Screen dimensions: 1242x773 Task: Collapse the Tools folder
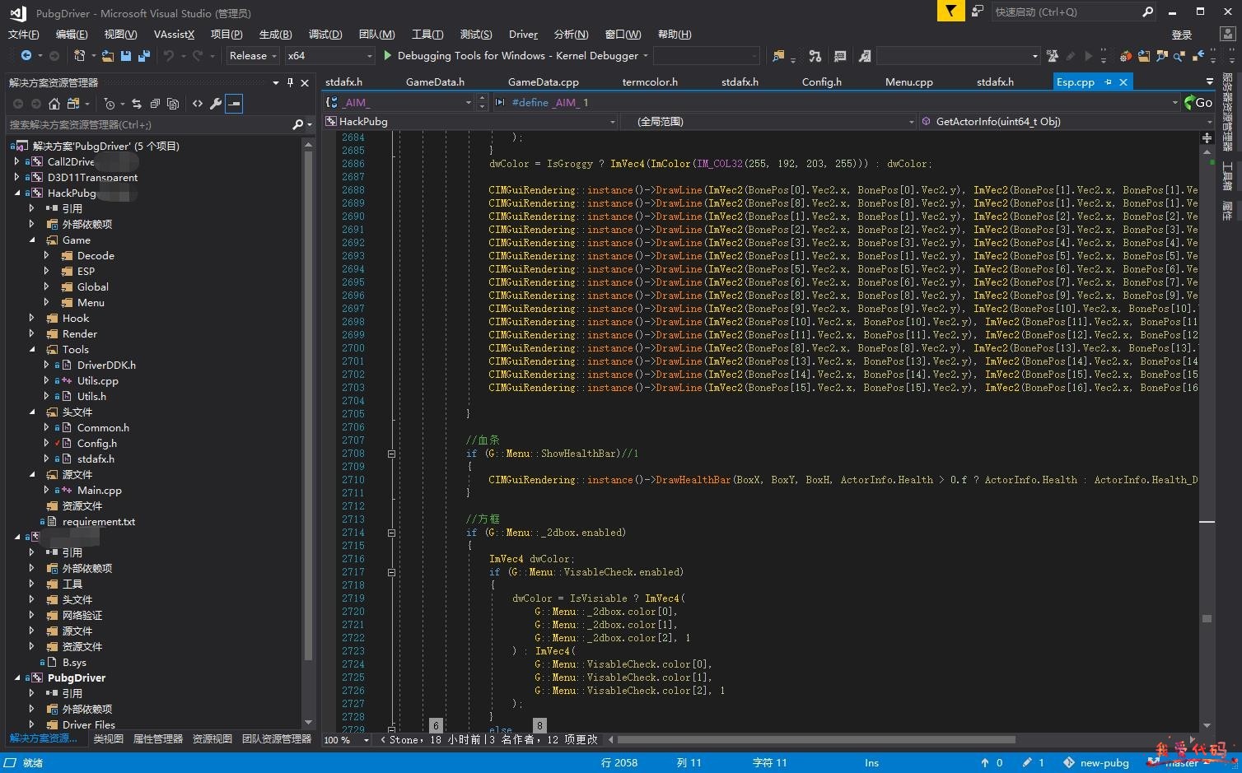tap(31, 349)
